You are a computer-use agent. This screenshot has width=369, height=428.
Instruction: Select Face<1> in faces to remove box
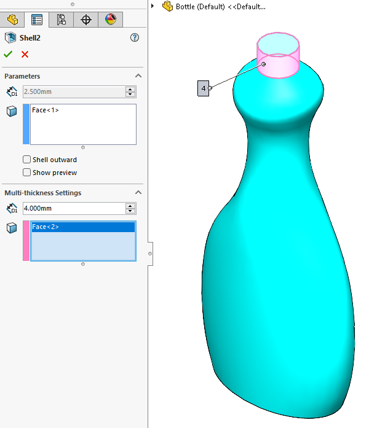[46, 111]
